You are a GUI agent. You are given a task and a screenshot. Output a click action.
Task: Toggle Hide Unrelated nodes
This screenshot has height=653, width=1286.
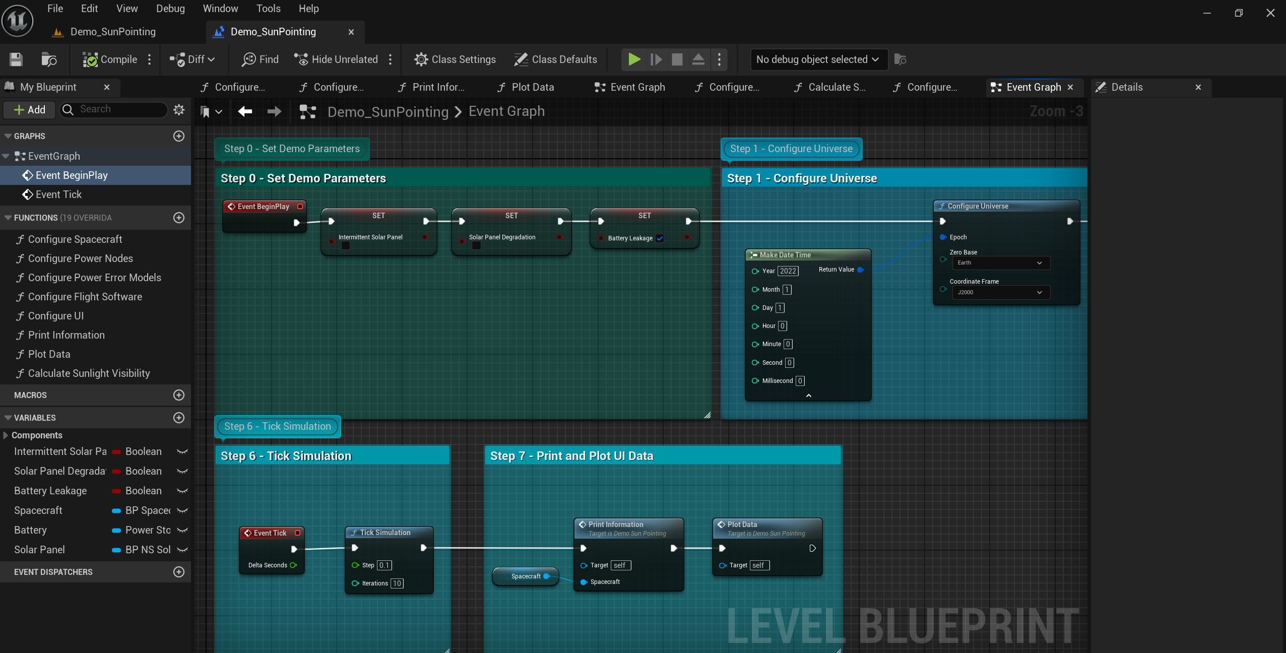tap(336, 59)
